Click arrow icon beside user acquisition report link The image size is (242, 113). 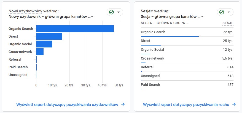(123, 104)
